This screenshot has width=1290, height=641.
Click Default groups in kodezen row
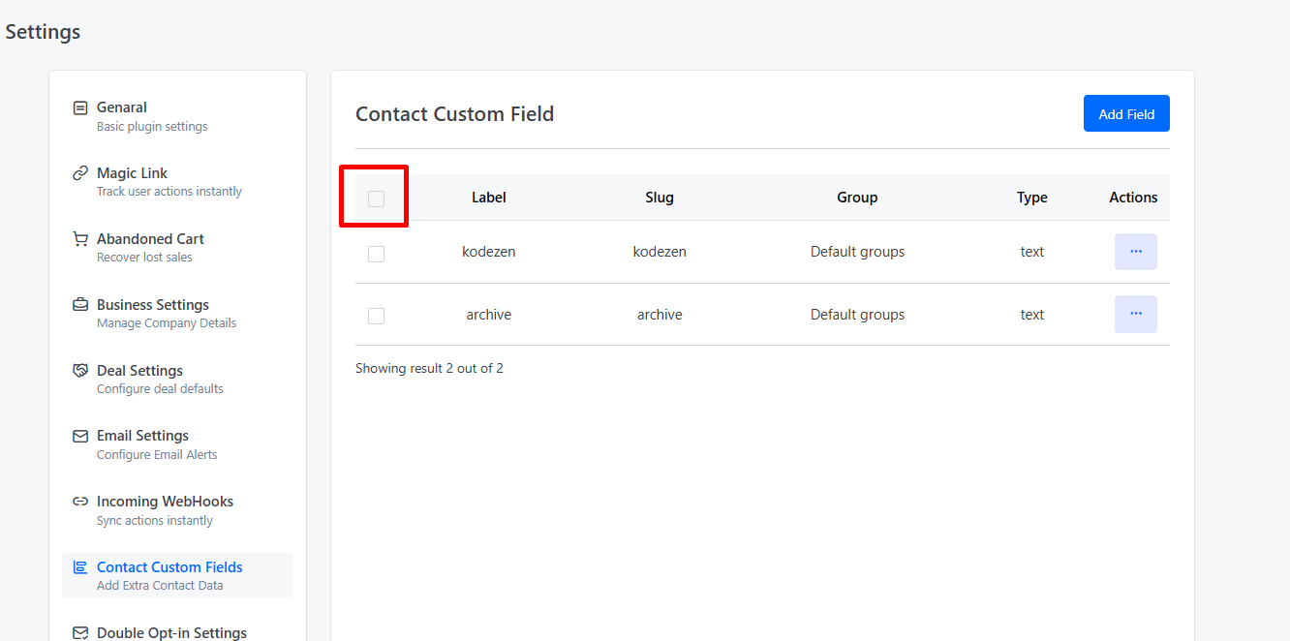[x=858, y=252]
